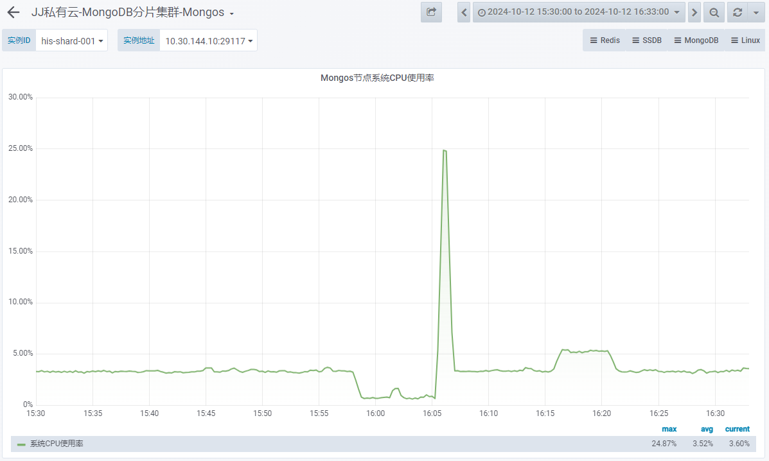Open the time range picker
The image size is (769, 461).
[x=578, y=12]
